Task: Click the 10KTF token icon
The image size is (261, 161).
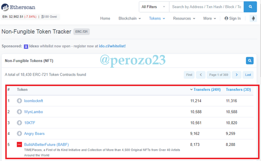Action: pos(19,123)
